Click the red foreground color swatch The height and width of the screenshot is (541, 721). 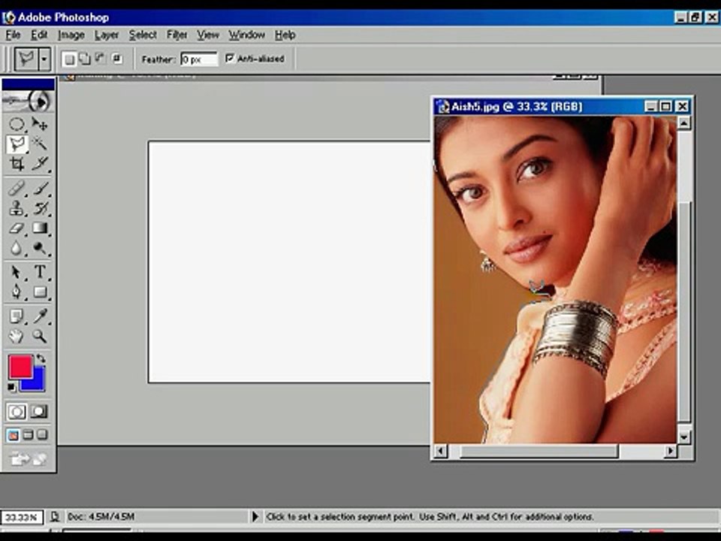point(20,367)
